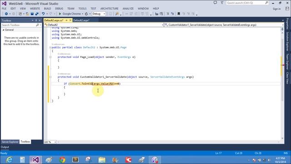This screenshot has width=291, height=164.
Task: Pin the Toolbox panel with the auto-hide pin
Action: 36,20
